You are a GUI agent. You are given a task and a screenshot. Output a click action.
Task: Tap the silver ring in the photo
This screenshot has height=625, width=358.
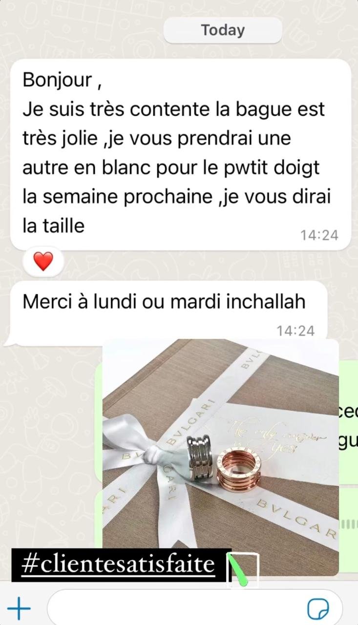199,458
